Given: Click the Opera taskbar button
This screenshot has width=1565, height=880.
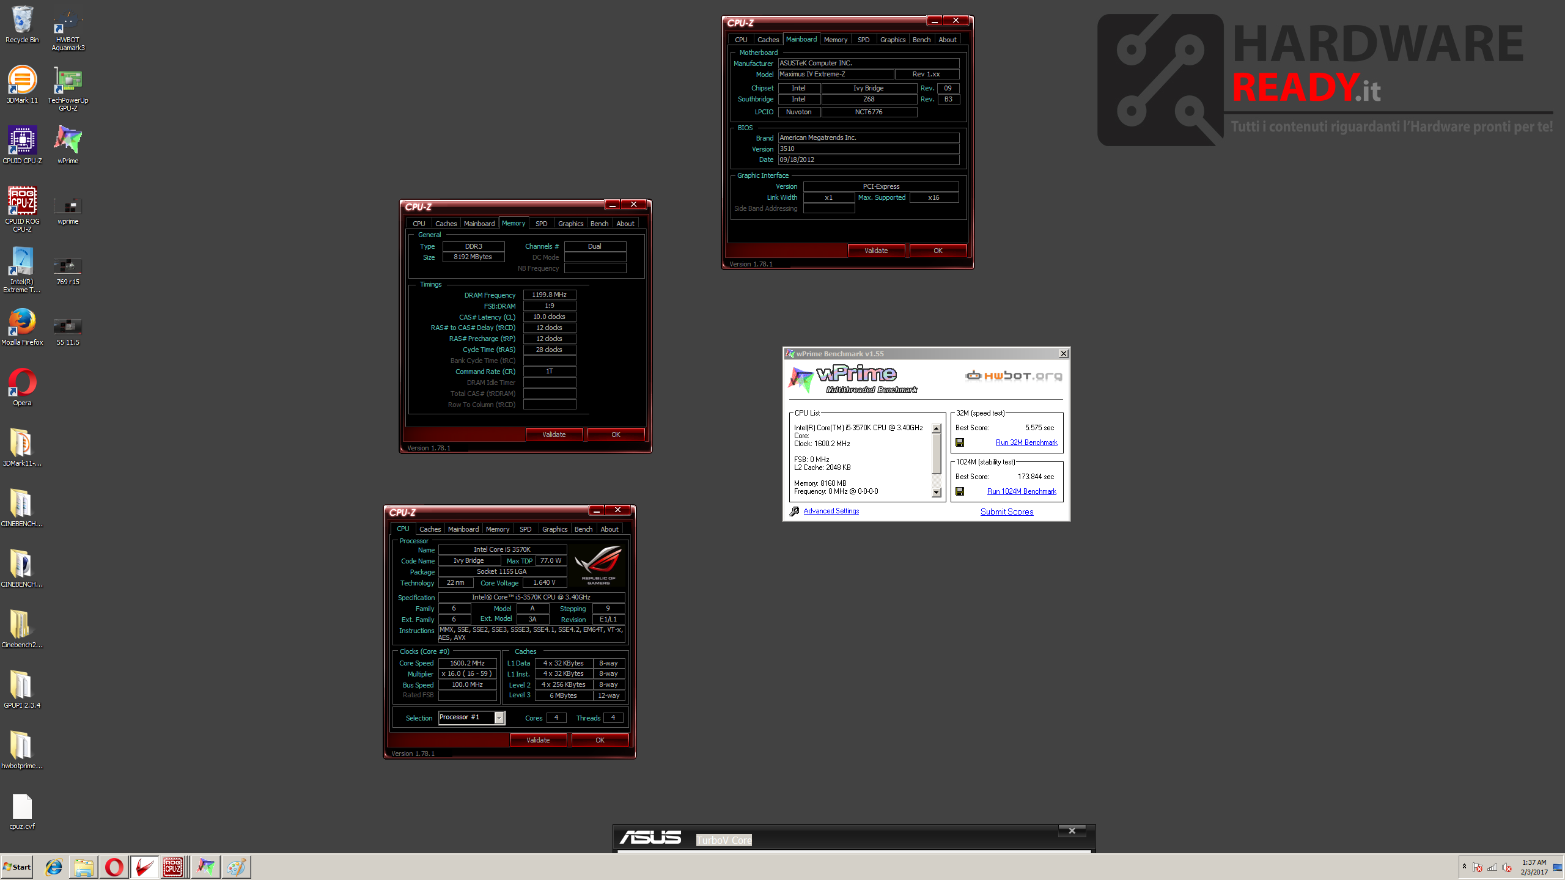Looking at the screenshot, I should tap(114, 867).
